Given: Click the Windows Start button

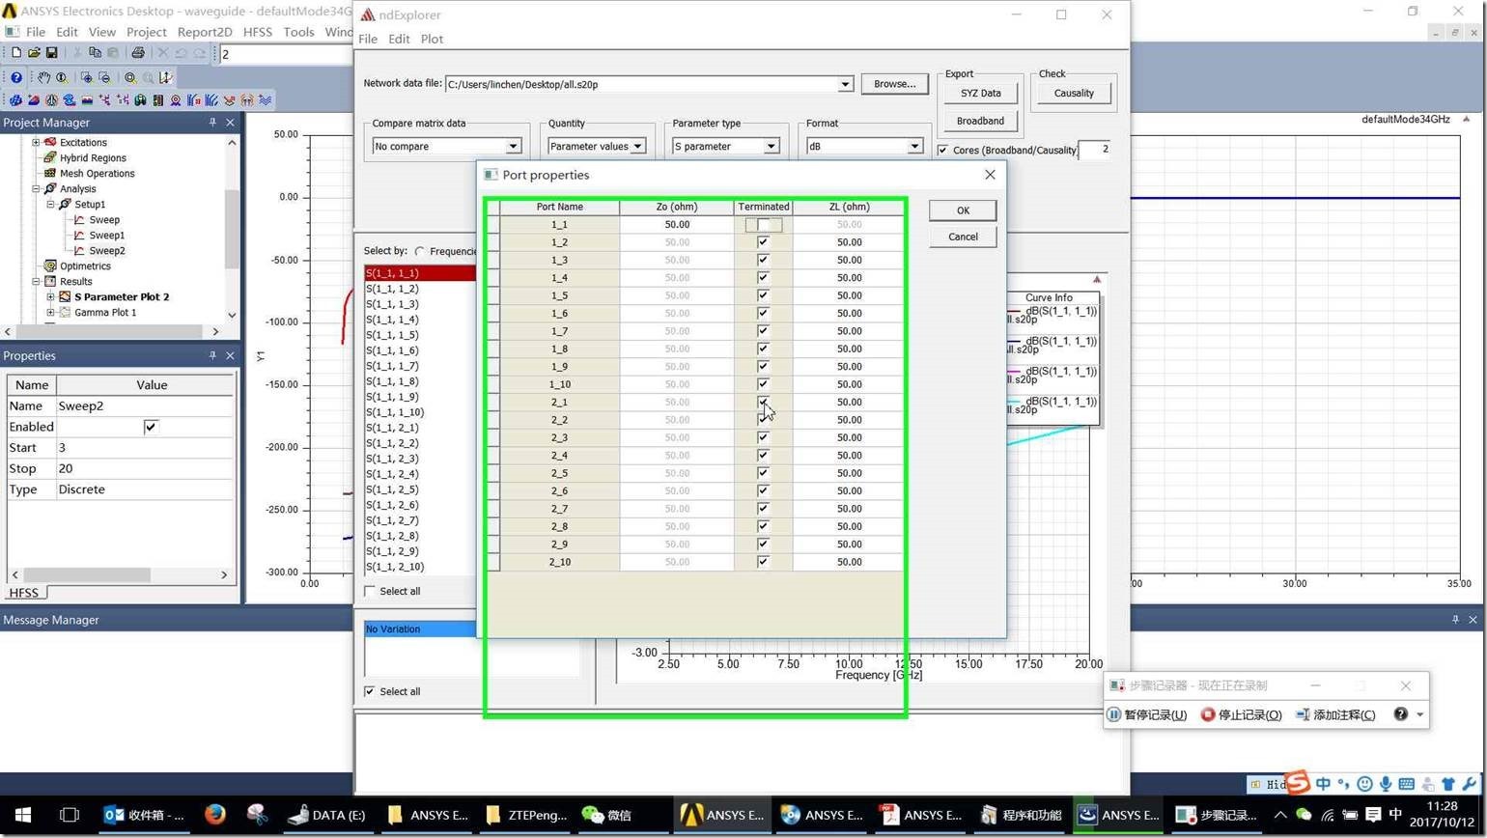Looking at the screenshot, I should [x=23, y=814].
